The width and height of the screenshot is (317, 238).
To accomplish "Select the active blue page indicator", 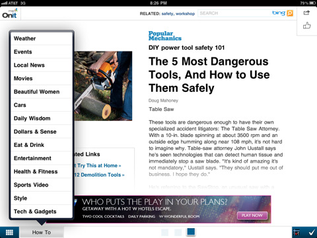I will point(191,232).
